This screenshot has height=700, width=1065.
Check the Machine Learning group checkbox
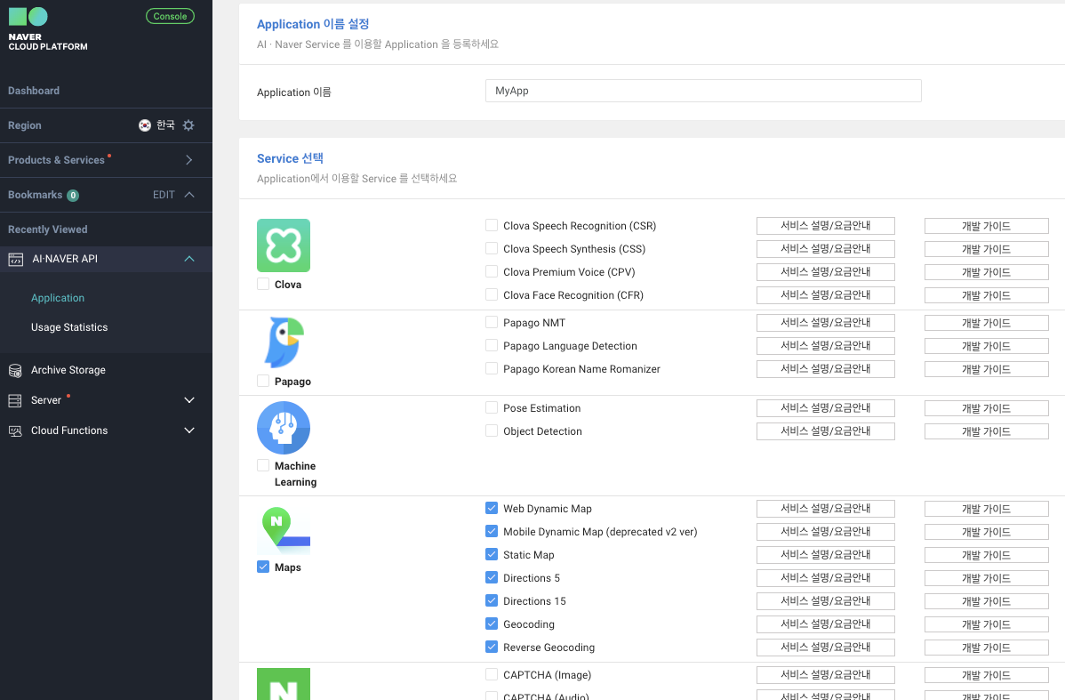(x=263, y=465)
